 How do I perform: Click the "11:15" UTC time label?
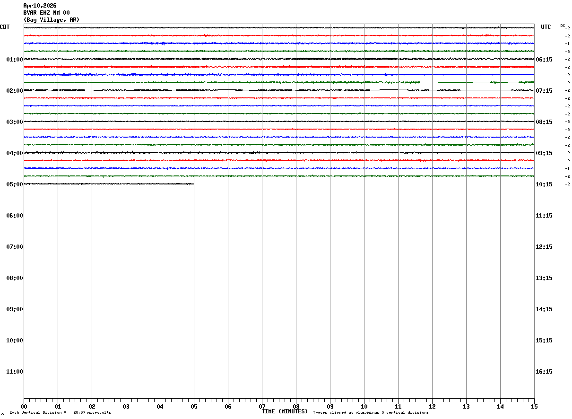(545, 216)
